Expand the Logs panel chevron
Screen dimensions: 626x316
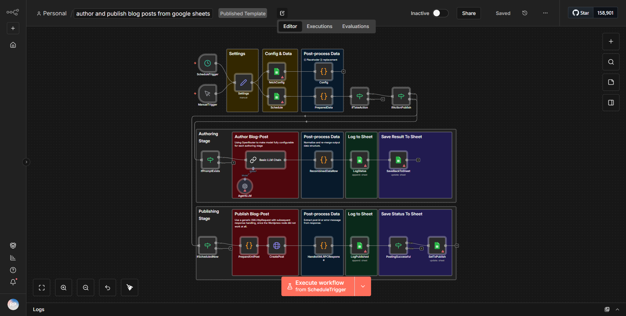617,309
